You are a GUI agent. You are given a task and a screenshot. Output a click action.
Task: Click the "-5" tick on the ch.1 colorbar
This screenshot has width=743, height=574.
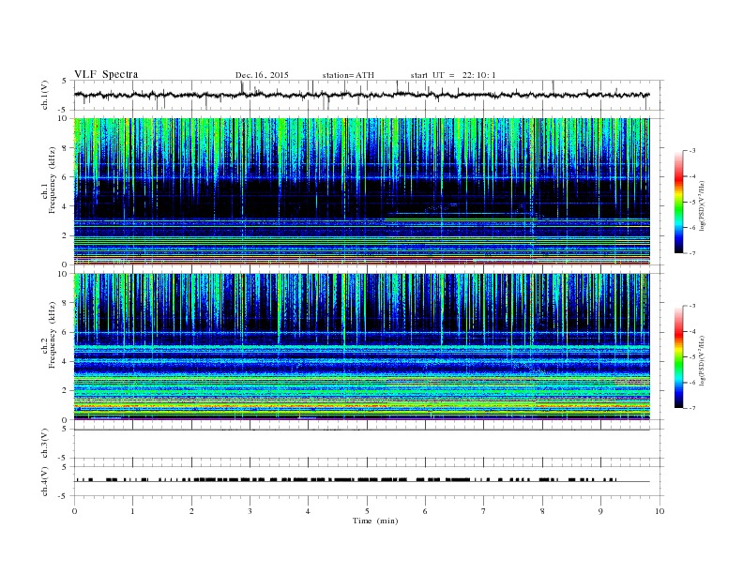pos(691,203)
